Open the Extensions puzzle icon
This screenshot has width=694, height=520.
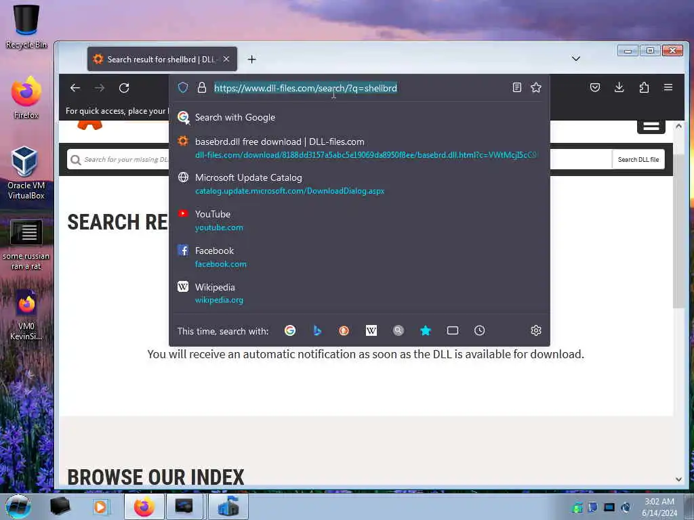(644, 87)
